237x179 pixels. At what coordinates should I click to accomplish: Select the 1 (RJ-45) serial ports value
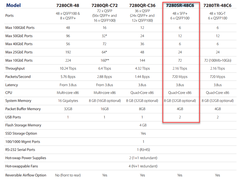[143, 150]
